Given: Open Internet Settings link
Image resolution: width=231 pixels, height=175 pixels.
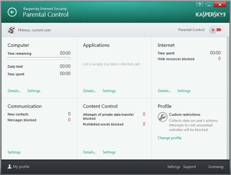Looking at the screenshot, I should 184,91.
